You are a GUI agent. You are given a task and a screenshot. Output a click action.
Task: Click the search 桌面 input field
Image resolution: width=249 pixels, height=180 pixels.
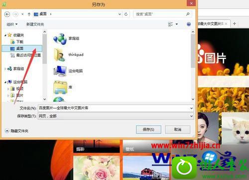pyautogui.click(x=160, y=14)
